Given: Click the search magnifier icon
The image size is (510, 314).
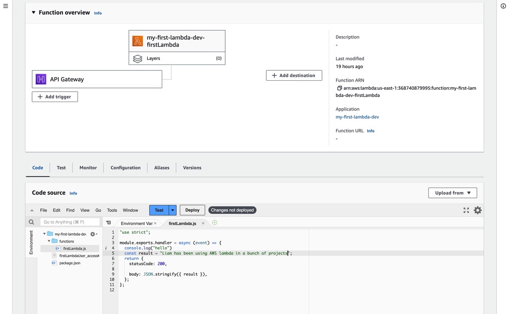Looking at the screenshot, I should (x=31, y=222).
